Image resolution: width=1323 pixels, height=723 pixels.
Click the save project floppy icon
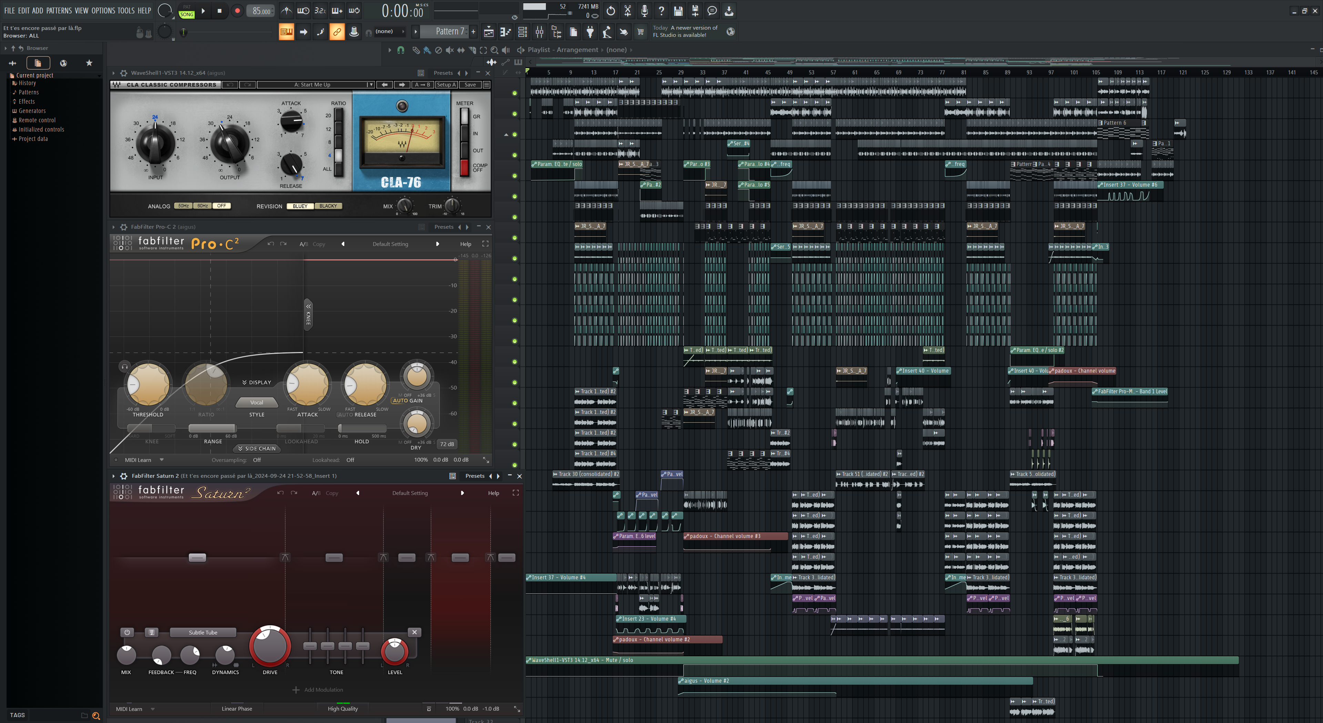tap(678, 10)
